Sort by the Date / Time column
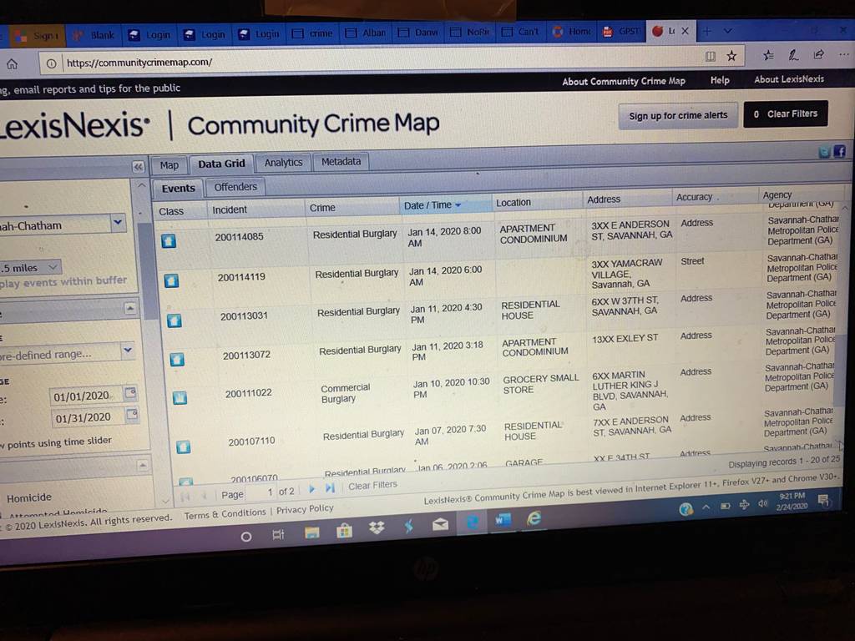The image size is (855, 641). coord(444,205)
